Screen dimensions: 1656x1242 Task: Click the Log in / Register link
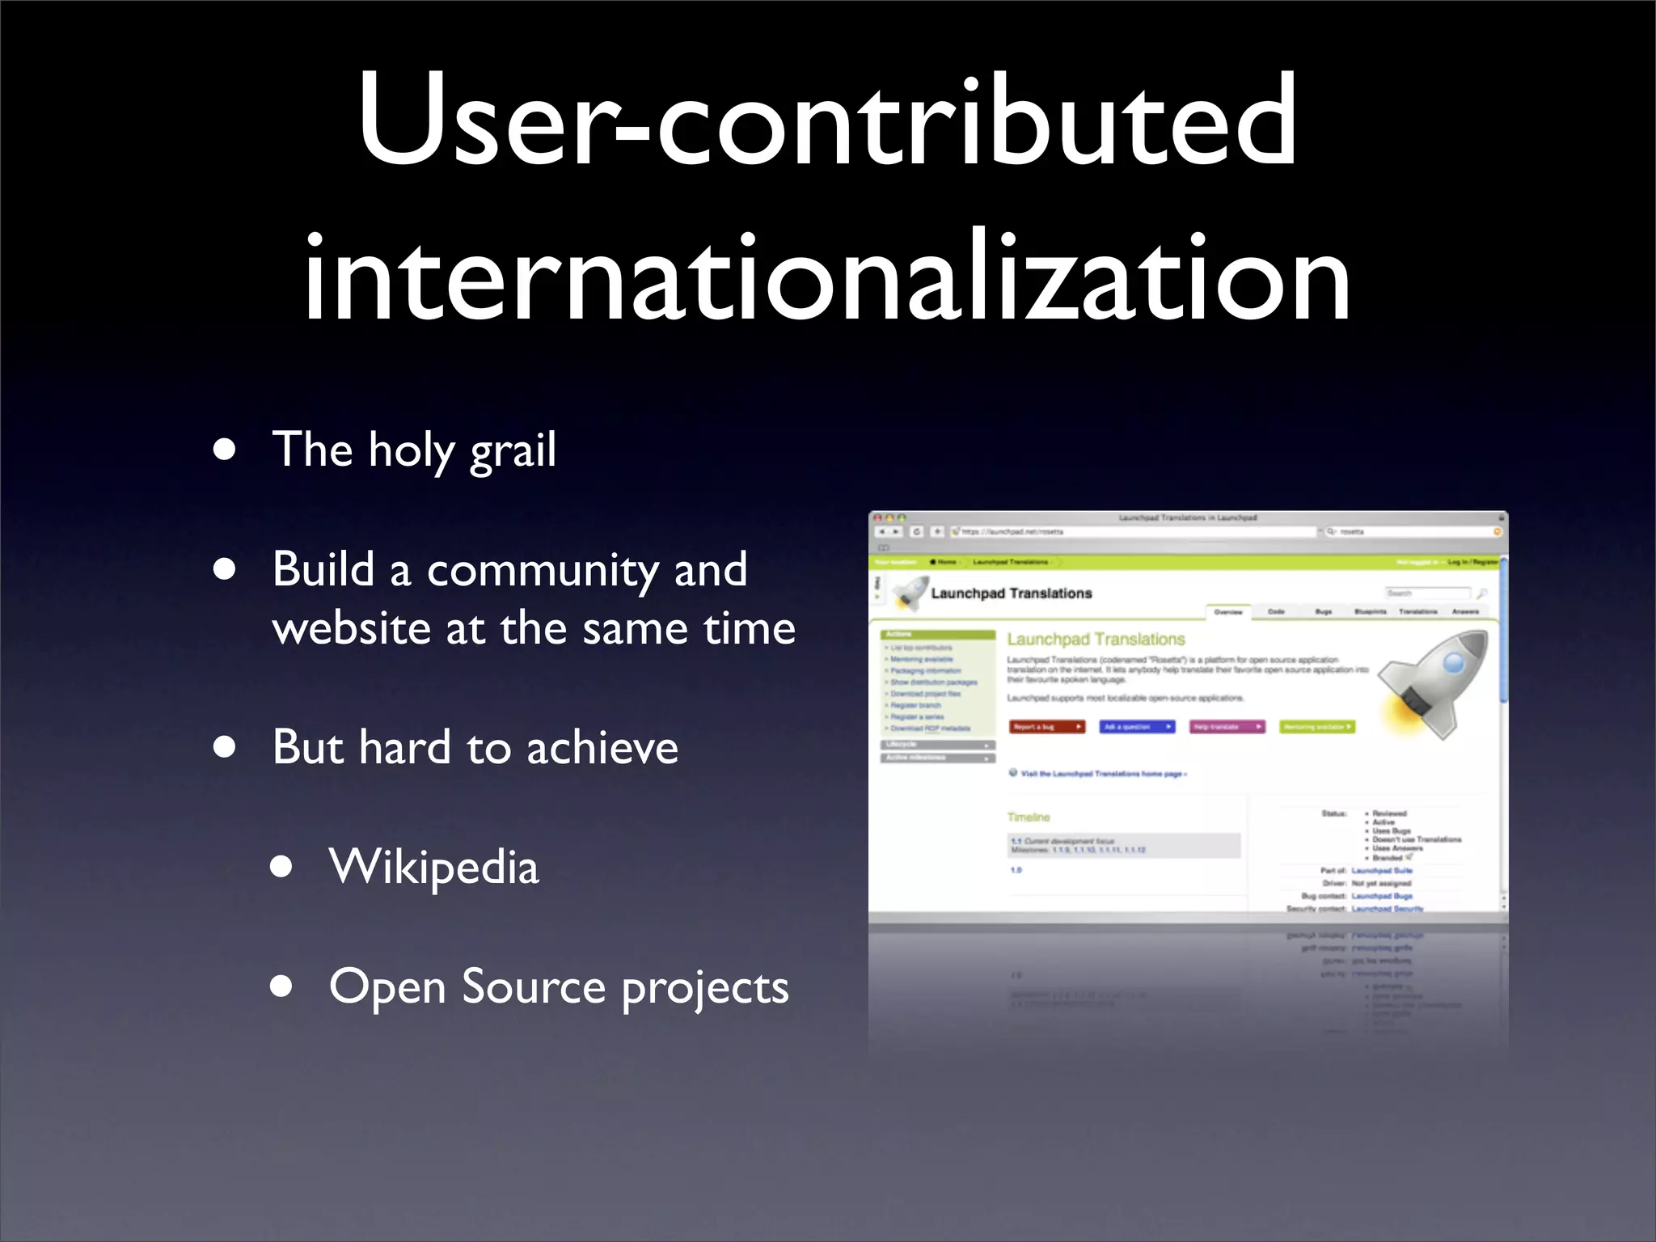pos(1472,561)
